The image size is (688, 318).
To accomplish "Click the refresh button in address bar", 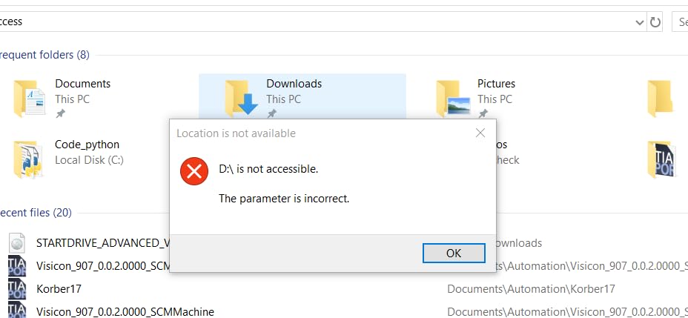I will click(x=655, y=22).
